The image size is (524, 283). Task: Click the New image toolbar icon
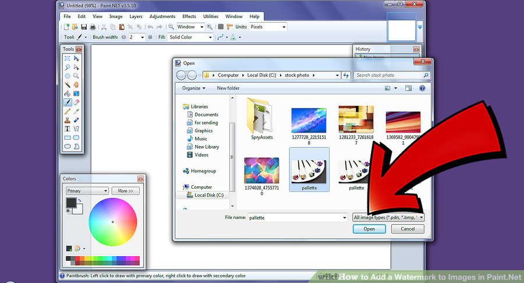(66, 27)
